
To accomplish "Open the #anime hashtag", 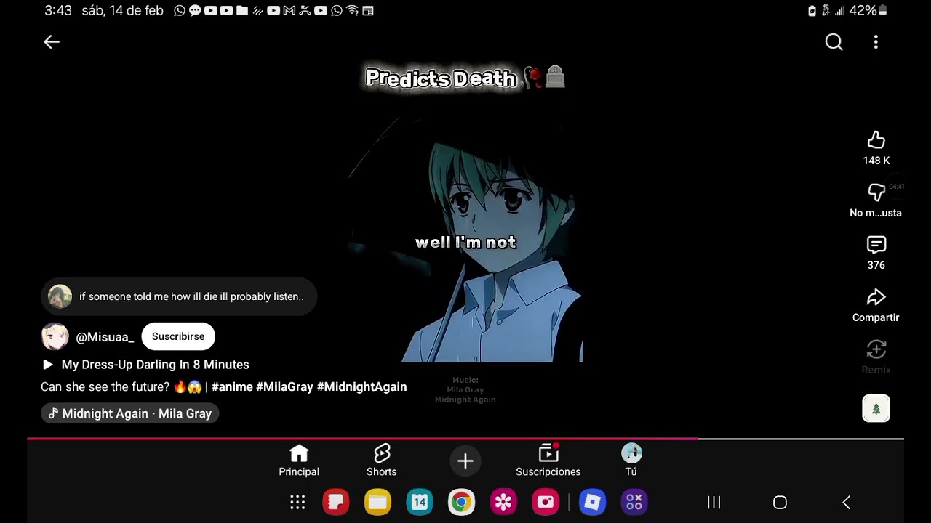I will 232,387.
